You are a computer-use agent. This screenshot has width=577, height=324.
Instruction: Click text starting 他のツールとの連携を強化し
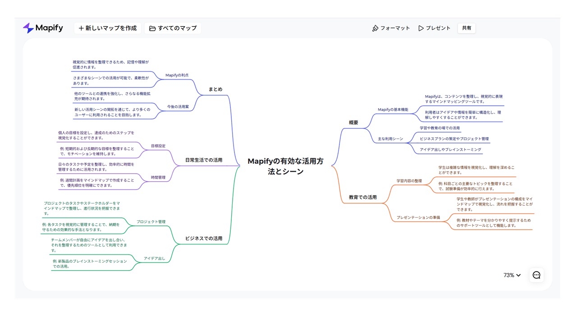pos(112,96)
